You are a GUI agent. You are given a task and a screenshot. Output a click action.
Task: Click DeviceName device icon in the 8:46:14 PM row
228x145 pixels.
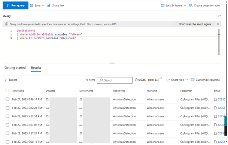(81, 99)
